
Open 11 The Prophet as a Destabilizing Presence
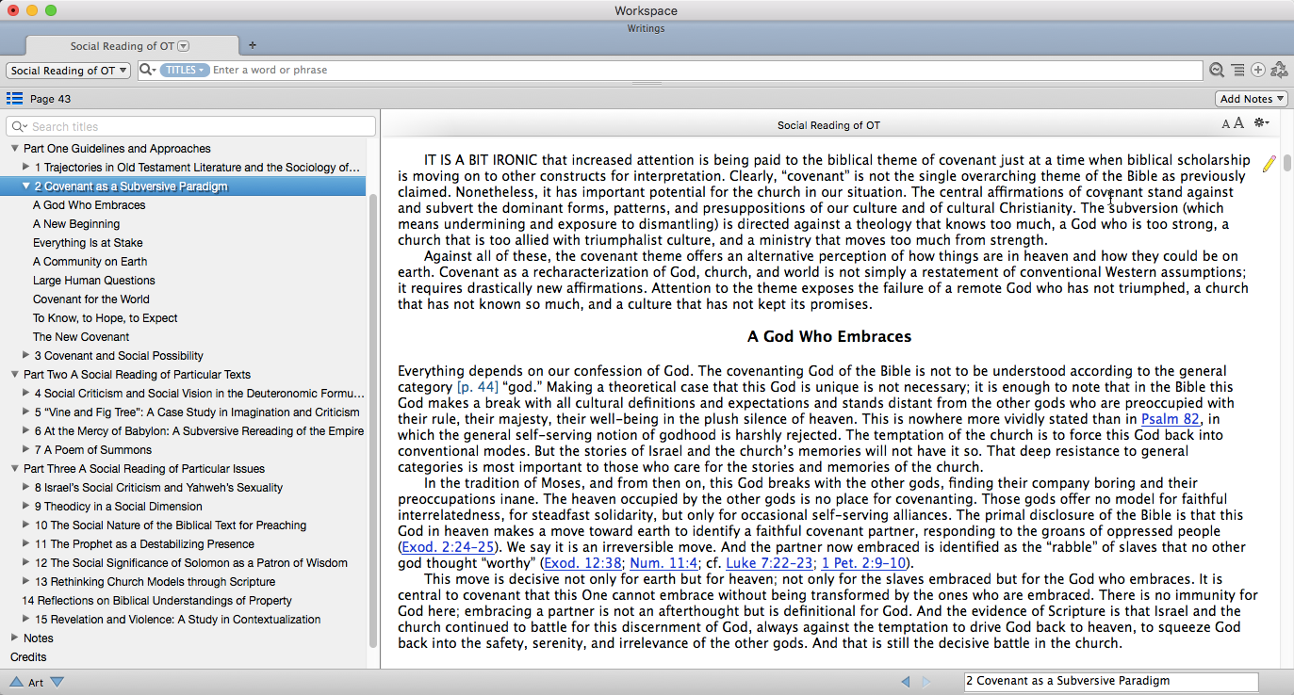pyautogui.click(x=144, y=544)
